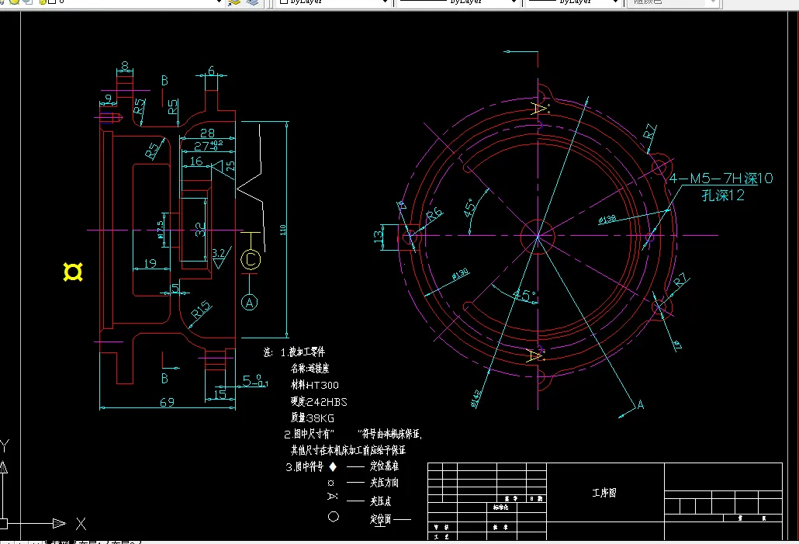Select the R6 radius dimension
799x544 pixels.
(x=434, y=214)
